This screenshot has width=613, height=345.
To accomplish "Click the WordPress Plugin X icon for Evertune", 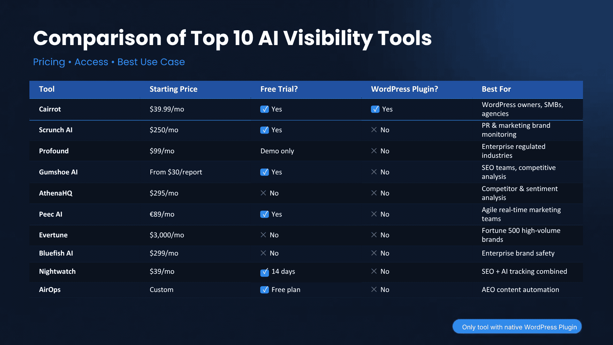I will click(374, 235).
